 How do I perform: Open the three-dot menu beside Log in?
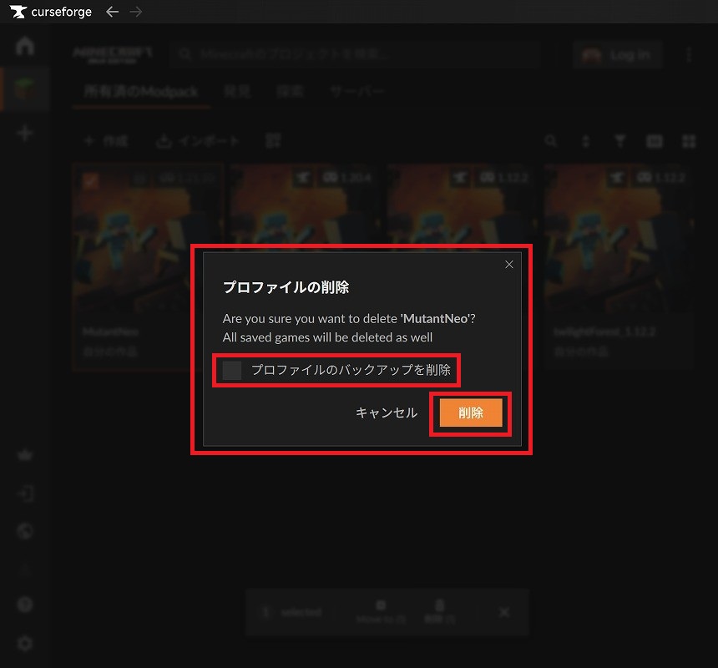tap(689, 55)
